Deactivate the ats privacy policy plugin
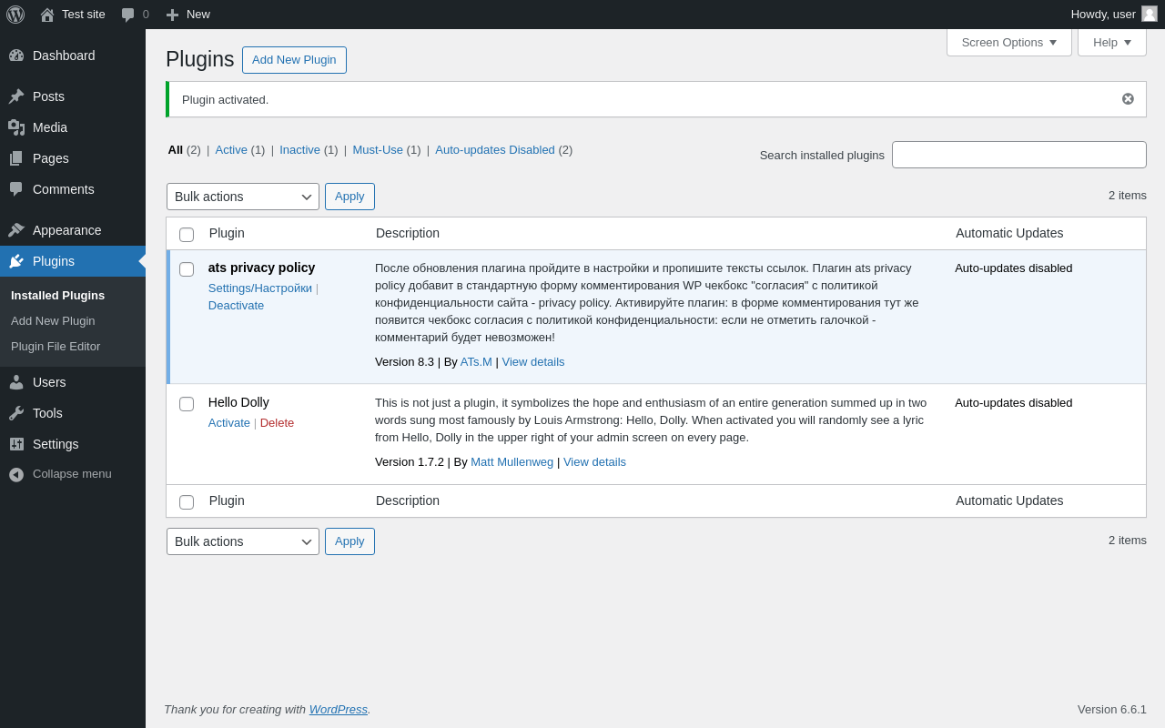The width and height of the screenshot is (1165, 728). point(236,306)
